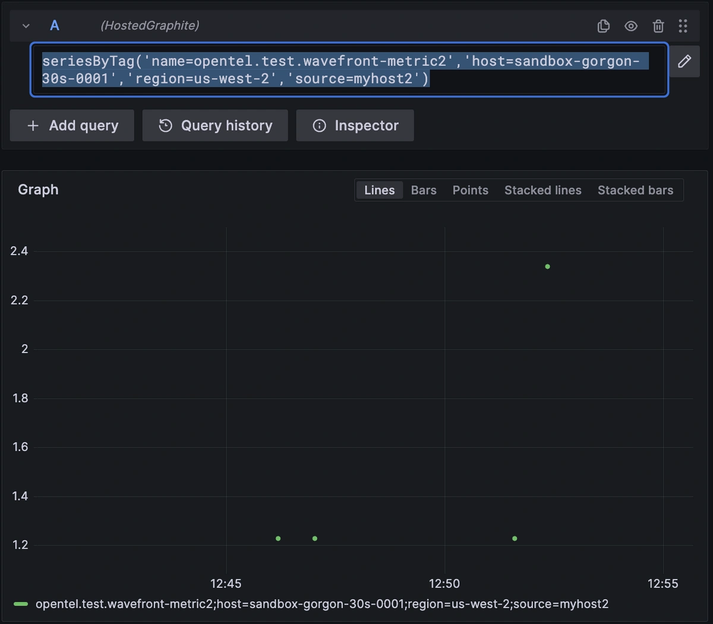The height and width of the screenshot is (624, 713).
Task: Switch graph style to Points
Action: point(471,190)
